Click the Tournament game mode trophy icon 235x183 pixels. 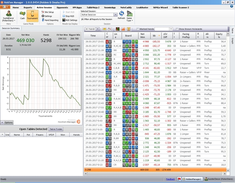tap(32, 15)
